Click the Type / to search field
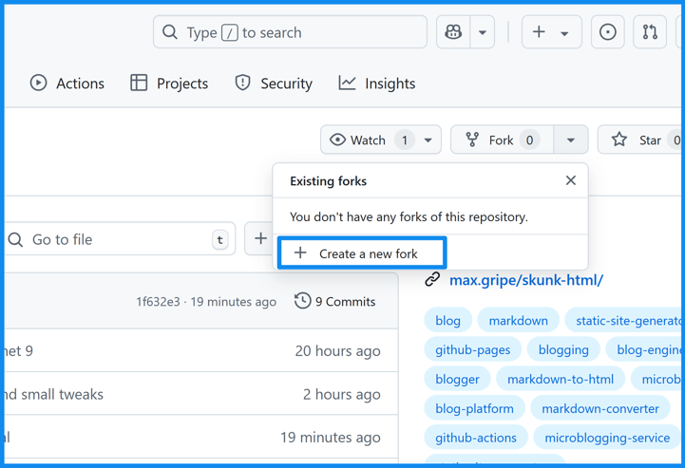Image resolution: width=685 pixels, height=468 pixels. click(x=290, y=32)
